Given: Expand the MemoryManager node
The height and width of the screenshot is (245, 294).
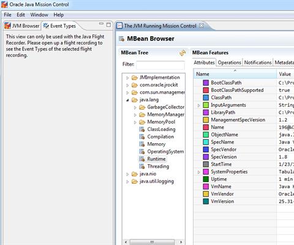Looking at the screenshot, I should tap(135, 115).
